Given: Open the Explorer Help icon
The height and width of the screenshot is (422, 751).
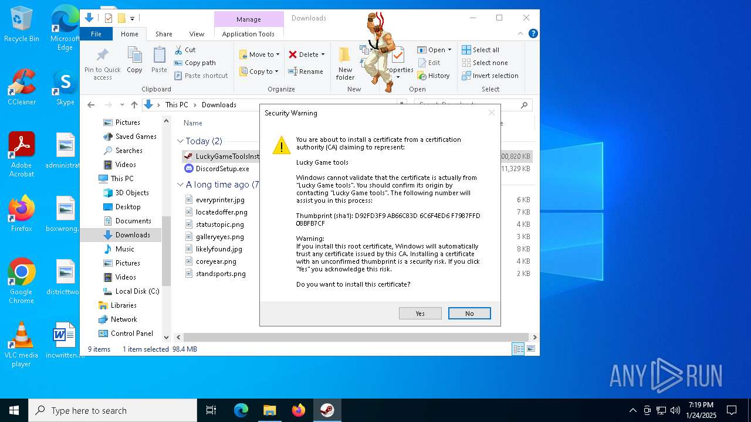Looking at the screenshot, I should 533,34.
